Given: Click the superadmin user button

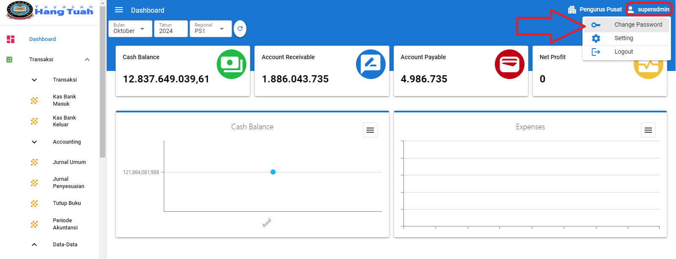Looking at the screenshot, I should (648, 9).
